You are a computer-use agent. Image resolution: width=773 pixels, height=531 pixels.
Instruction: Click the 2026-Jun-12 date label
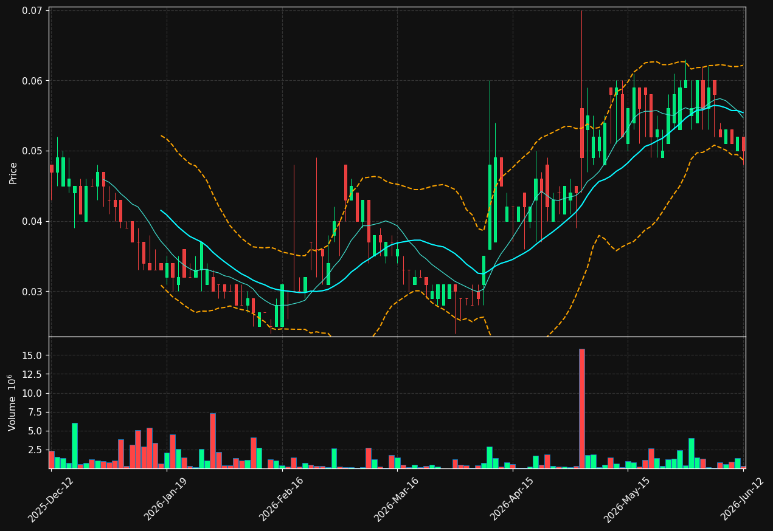743,499
